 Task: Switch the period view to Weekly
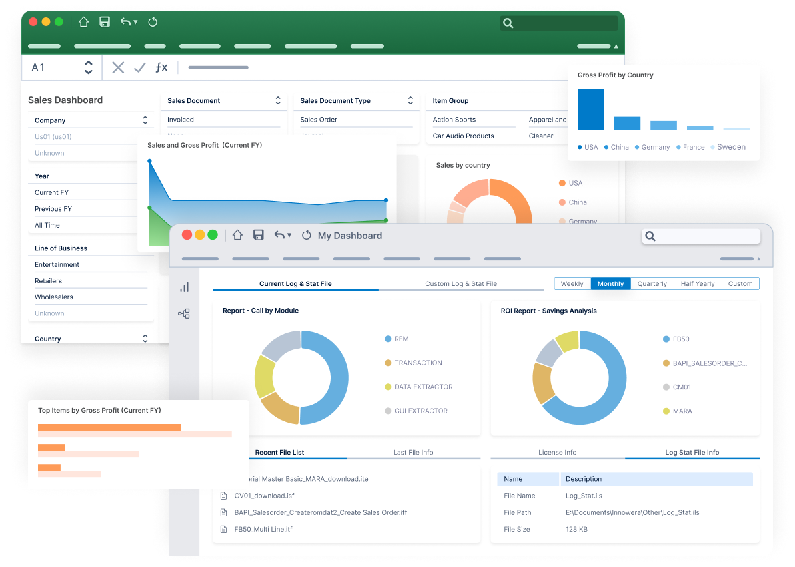(x=572, y=283)
